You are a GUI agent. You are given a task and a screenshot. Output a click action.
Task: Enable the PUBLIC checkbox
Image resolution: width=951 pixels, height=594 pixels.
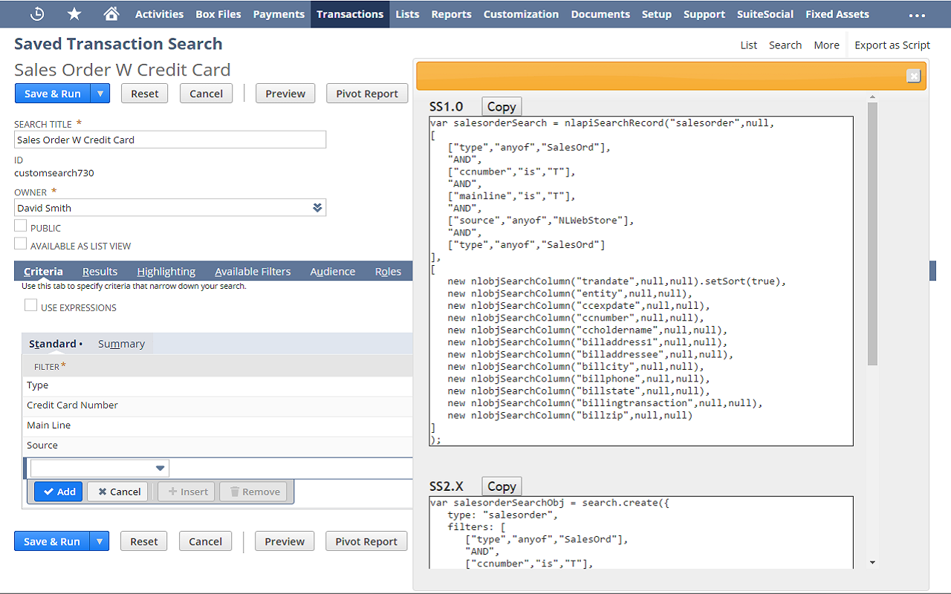(x=20, y=227)
